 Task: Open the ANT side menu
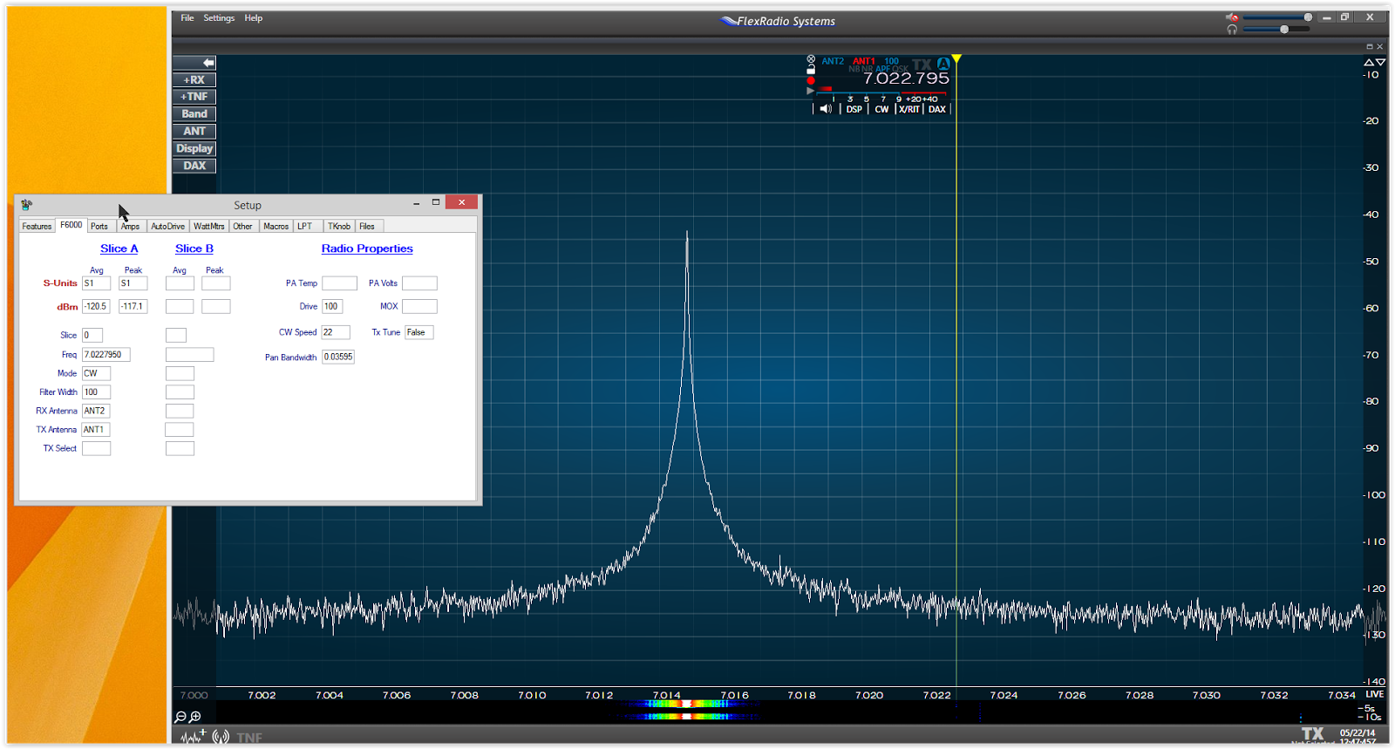point(194,132)
